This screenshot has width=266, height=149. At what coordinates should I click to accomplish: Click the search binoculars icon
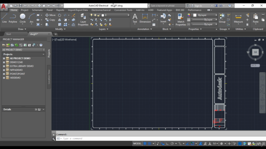click(187, 6)
